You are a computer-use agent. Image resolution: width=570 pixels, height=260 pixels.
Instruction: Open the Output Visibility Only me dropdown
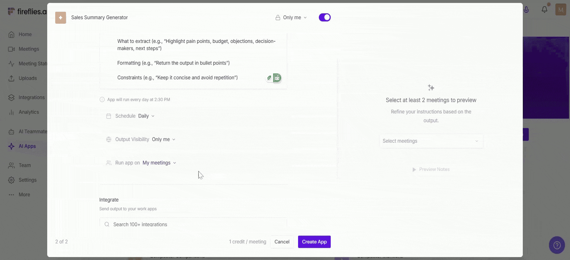coord(164,139)
